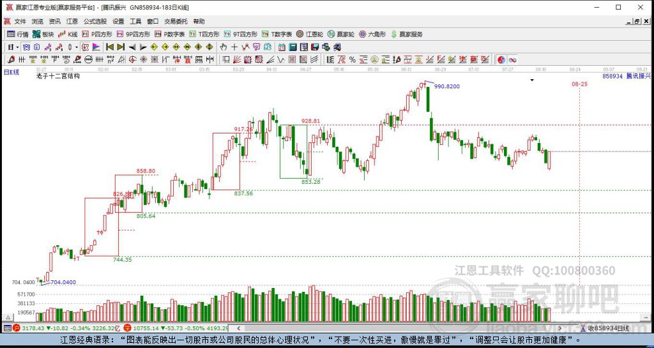Move chart left with black arrow
This screenshot has height=348, width=654.
click(132, 47)
